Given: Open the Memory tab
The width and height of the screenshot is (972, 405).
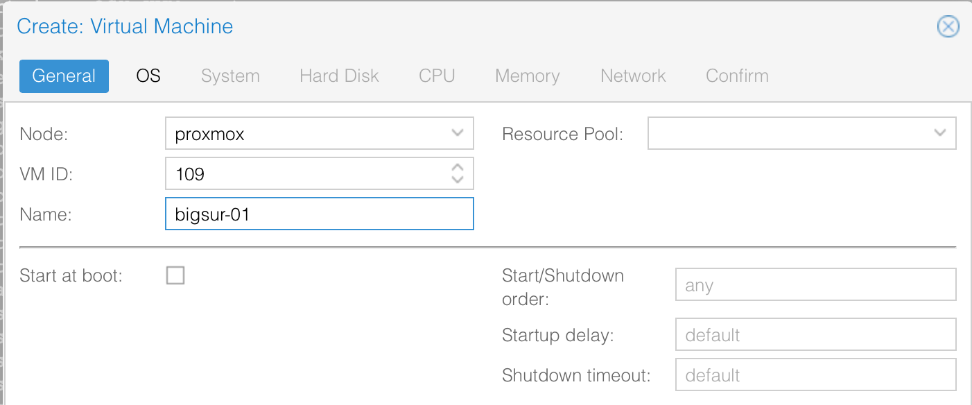Looking at the screenshot, I should click(527, 76).
